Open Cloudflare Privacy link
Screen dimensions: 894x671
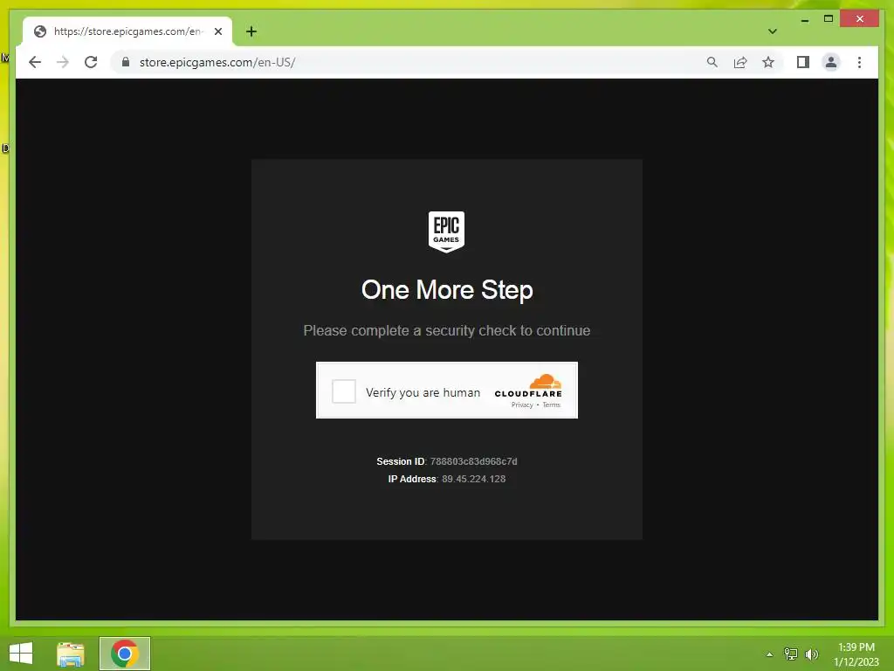coord(522,405)
